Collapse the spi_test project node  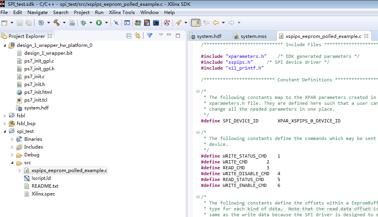click(5, 131)
